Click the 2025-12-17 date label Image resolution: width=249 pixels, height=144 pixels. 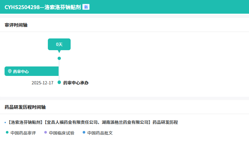coord(42,83)
